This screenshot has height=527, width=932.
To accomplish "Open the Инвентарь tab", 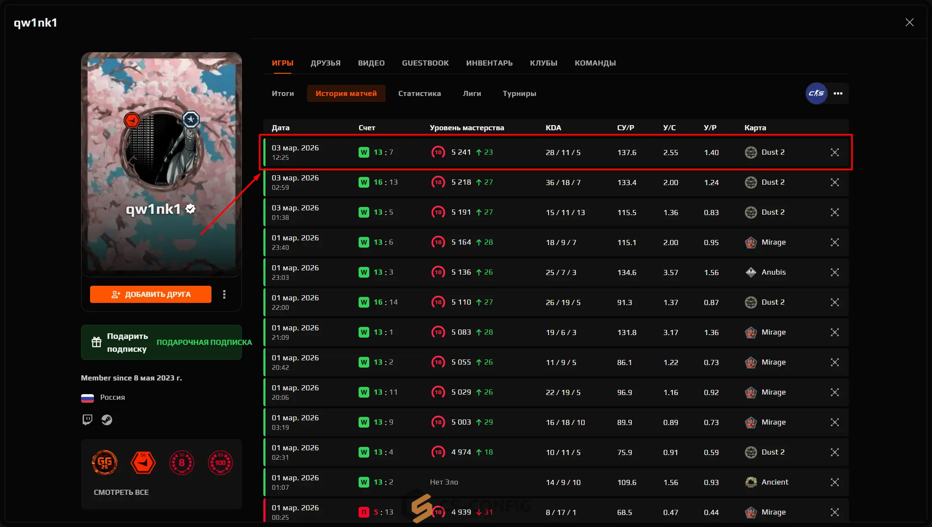I will (489, 63).
